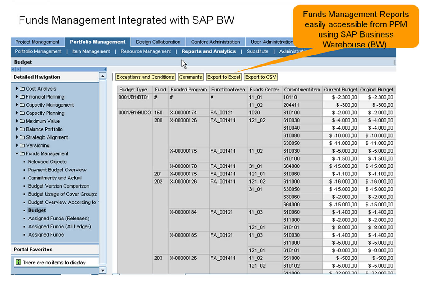Open the Design Collaboration tab
Image resolution: width=427 pixels, height=288 pixels.
[158, 42]
